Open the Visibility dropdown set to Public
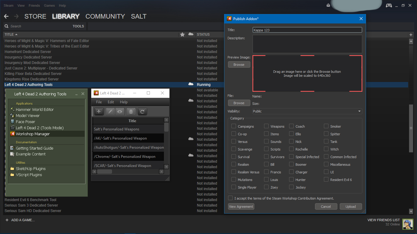 point(307,111)
